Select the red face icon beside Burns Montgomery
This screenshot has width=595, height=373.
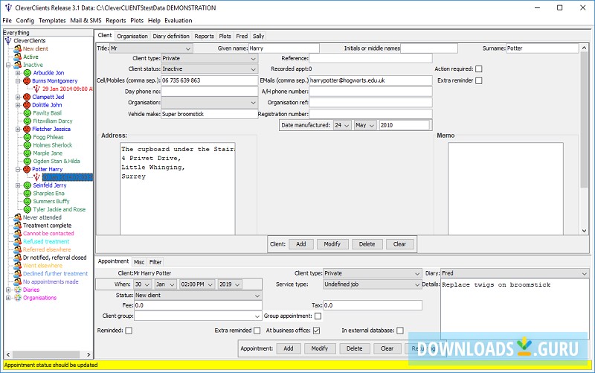click(27, 81)
